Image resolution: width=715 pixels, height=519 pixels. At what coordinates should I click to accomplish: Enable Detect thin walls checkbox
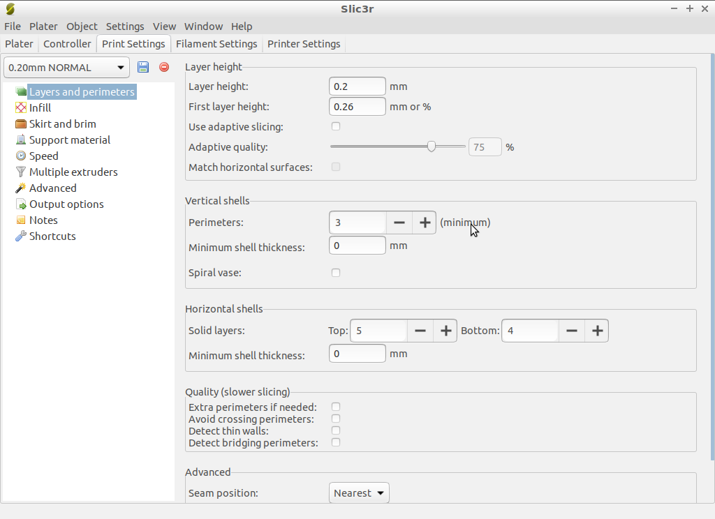click(x=336, y=430)
